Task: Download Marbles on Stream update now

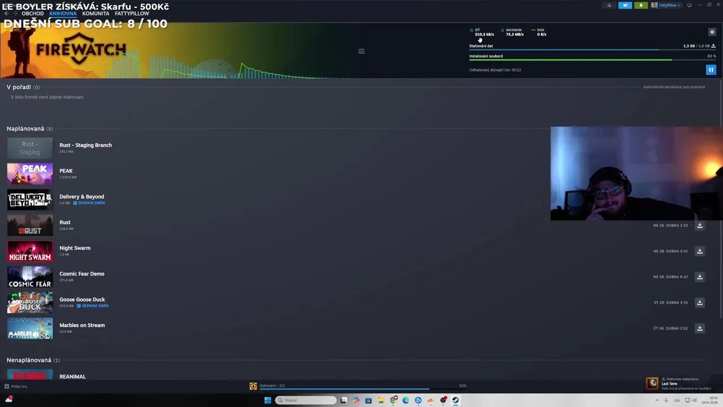Action: click(699, 328)
